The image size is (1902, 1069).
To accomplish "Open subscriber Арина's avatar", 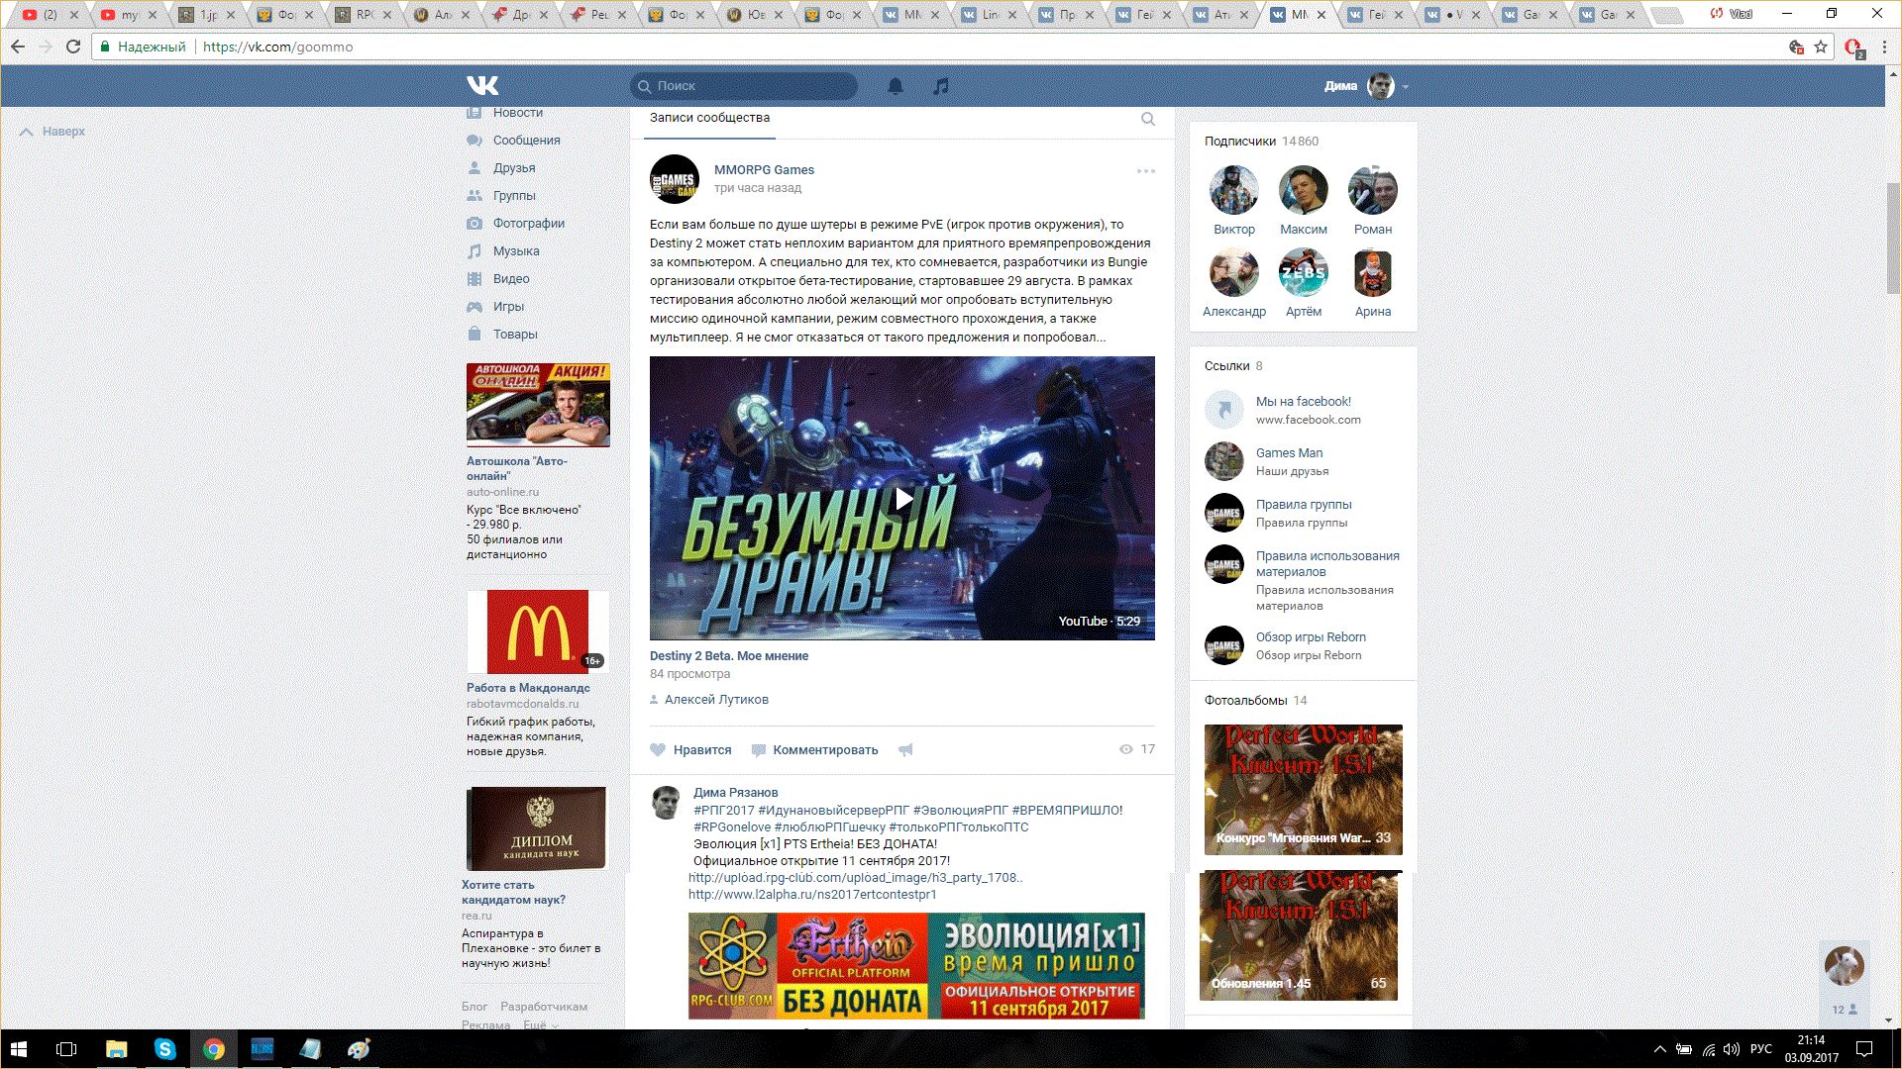I will point(1372,272).
